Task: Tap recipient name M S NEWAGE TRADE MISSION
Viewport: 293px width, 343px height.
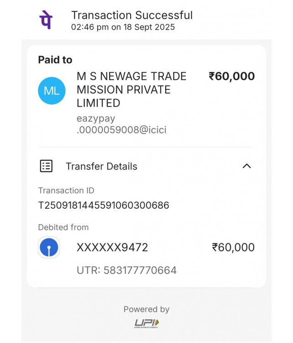Action: coord(131,90)
